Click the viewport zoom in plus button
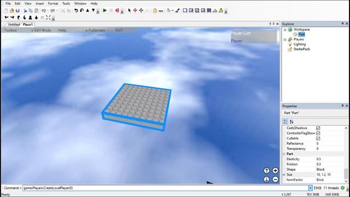The width and height of the screenshot is (350, 197). 275,171
